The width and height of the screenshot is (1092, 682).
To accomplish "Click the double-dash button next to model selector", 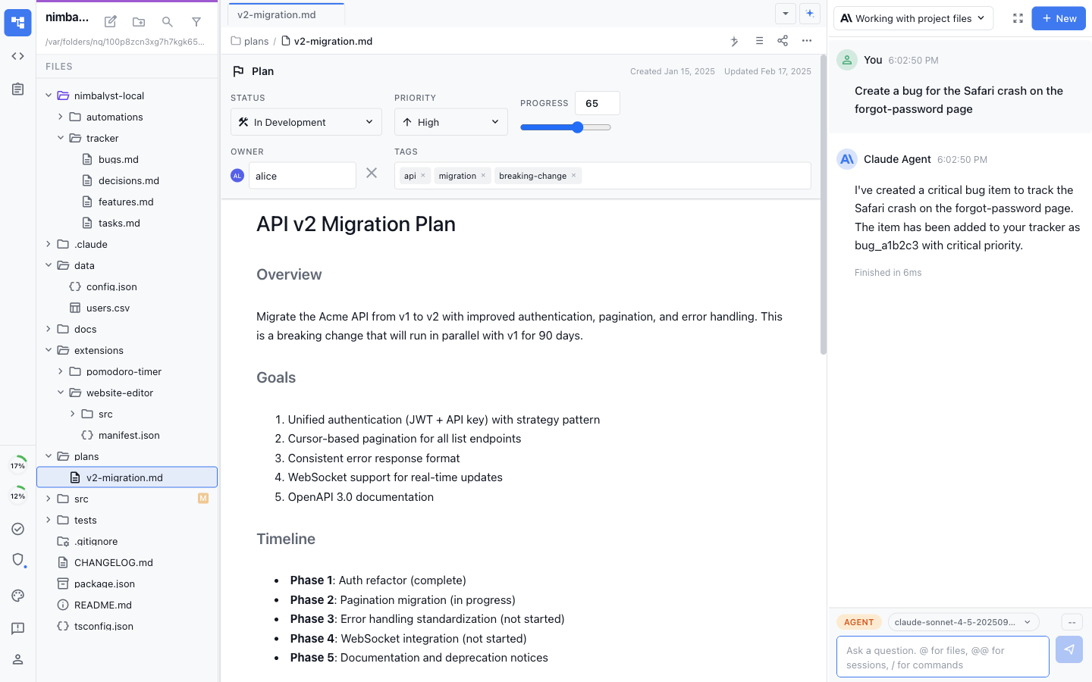I will click(1072, 622).
